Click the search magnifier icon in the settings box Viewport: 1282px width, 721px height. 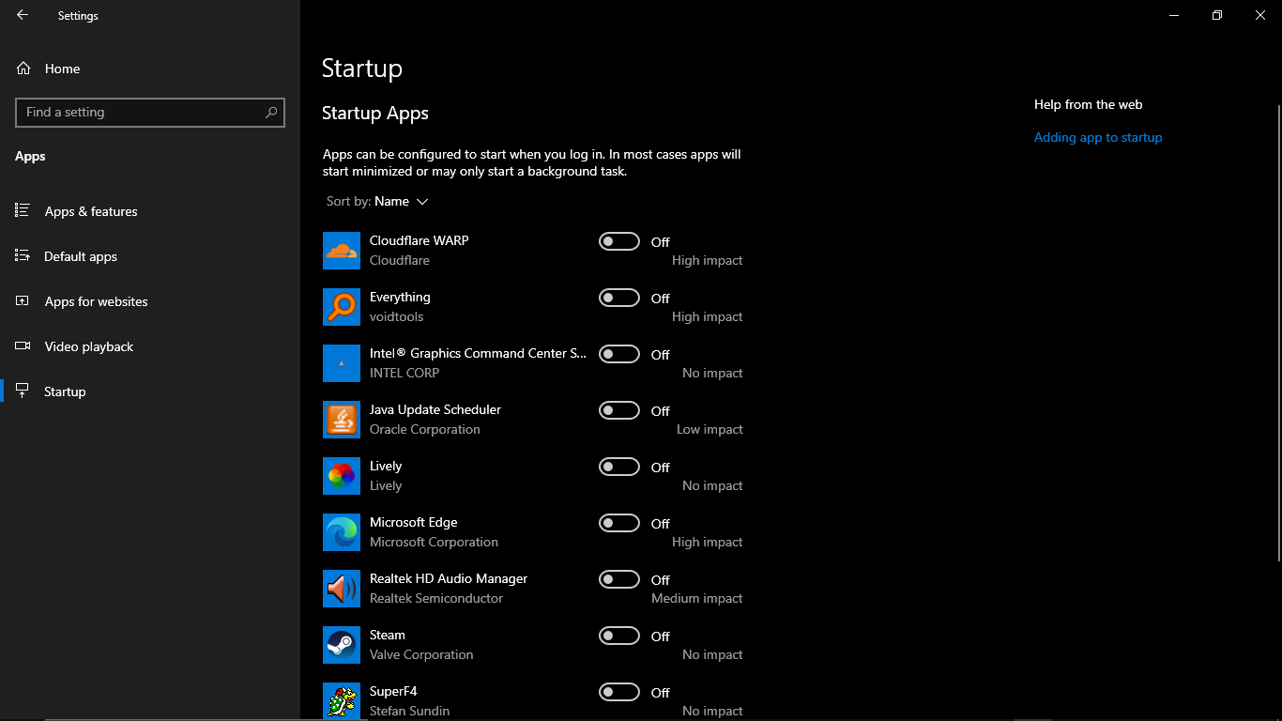(x=271, y=112)
